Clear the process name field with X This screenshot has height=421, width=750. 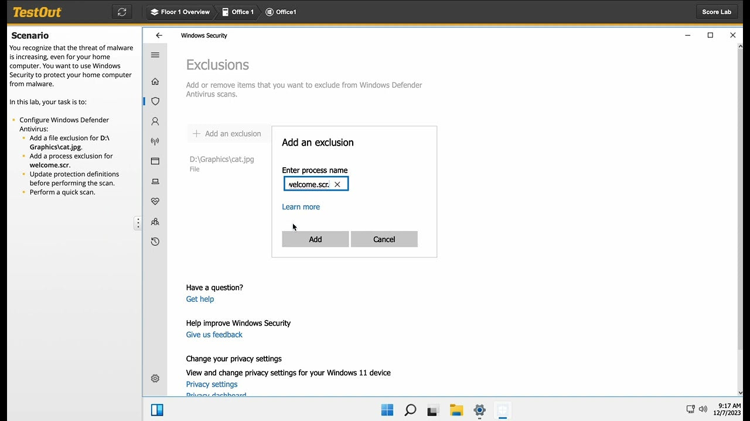coord(337,184)
